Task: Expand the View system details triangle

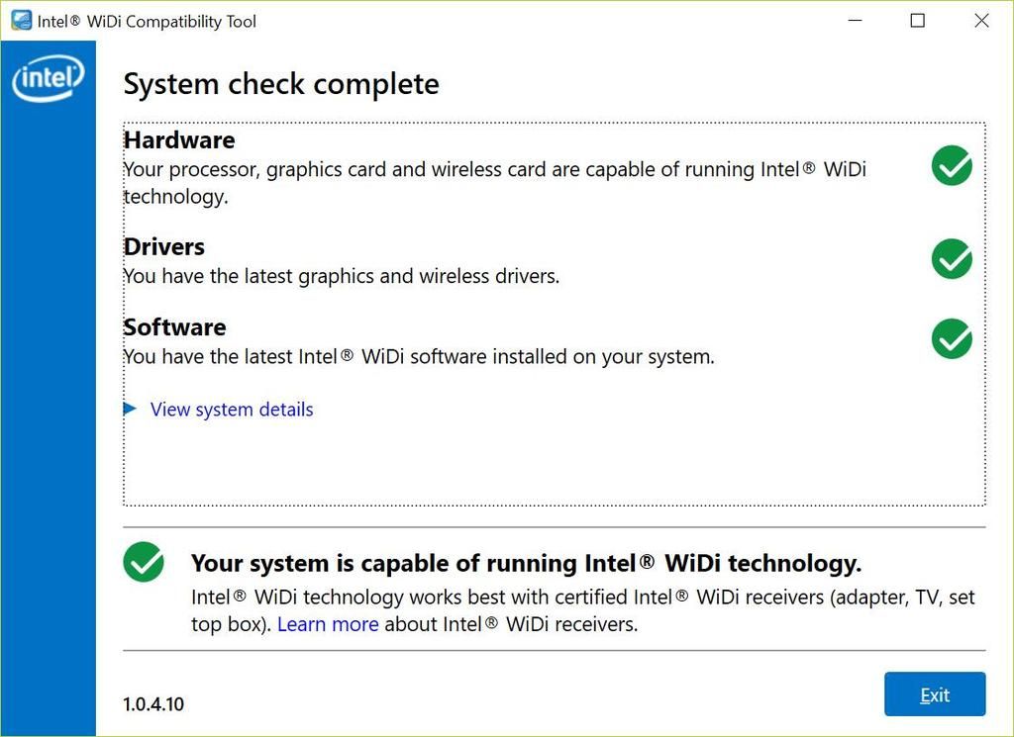Action: tap(130, 409)
